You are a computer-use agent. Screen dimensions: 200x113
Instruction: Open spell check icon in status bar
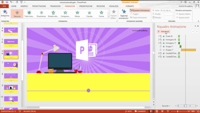20,111
